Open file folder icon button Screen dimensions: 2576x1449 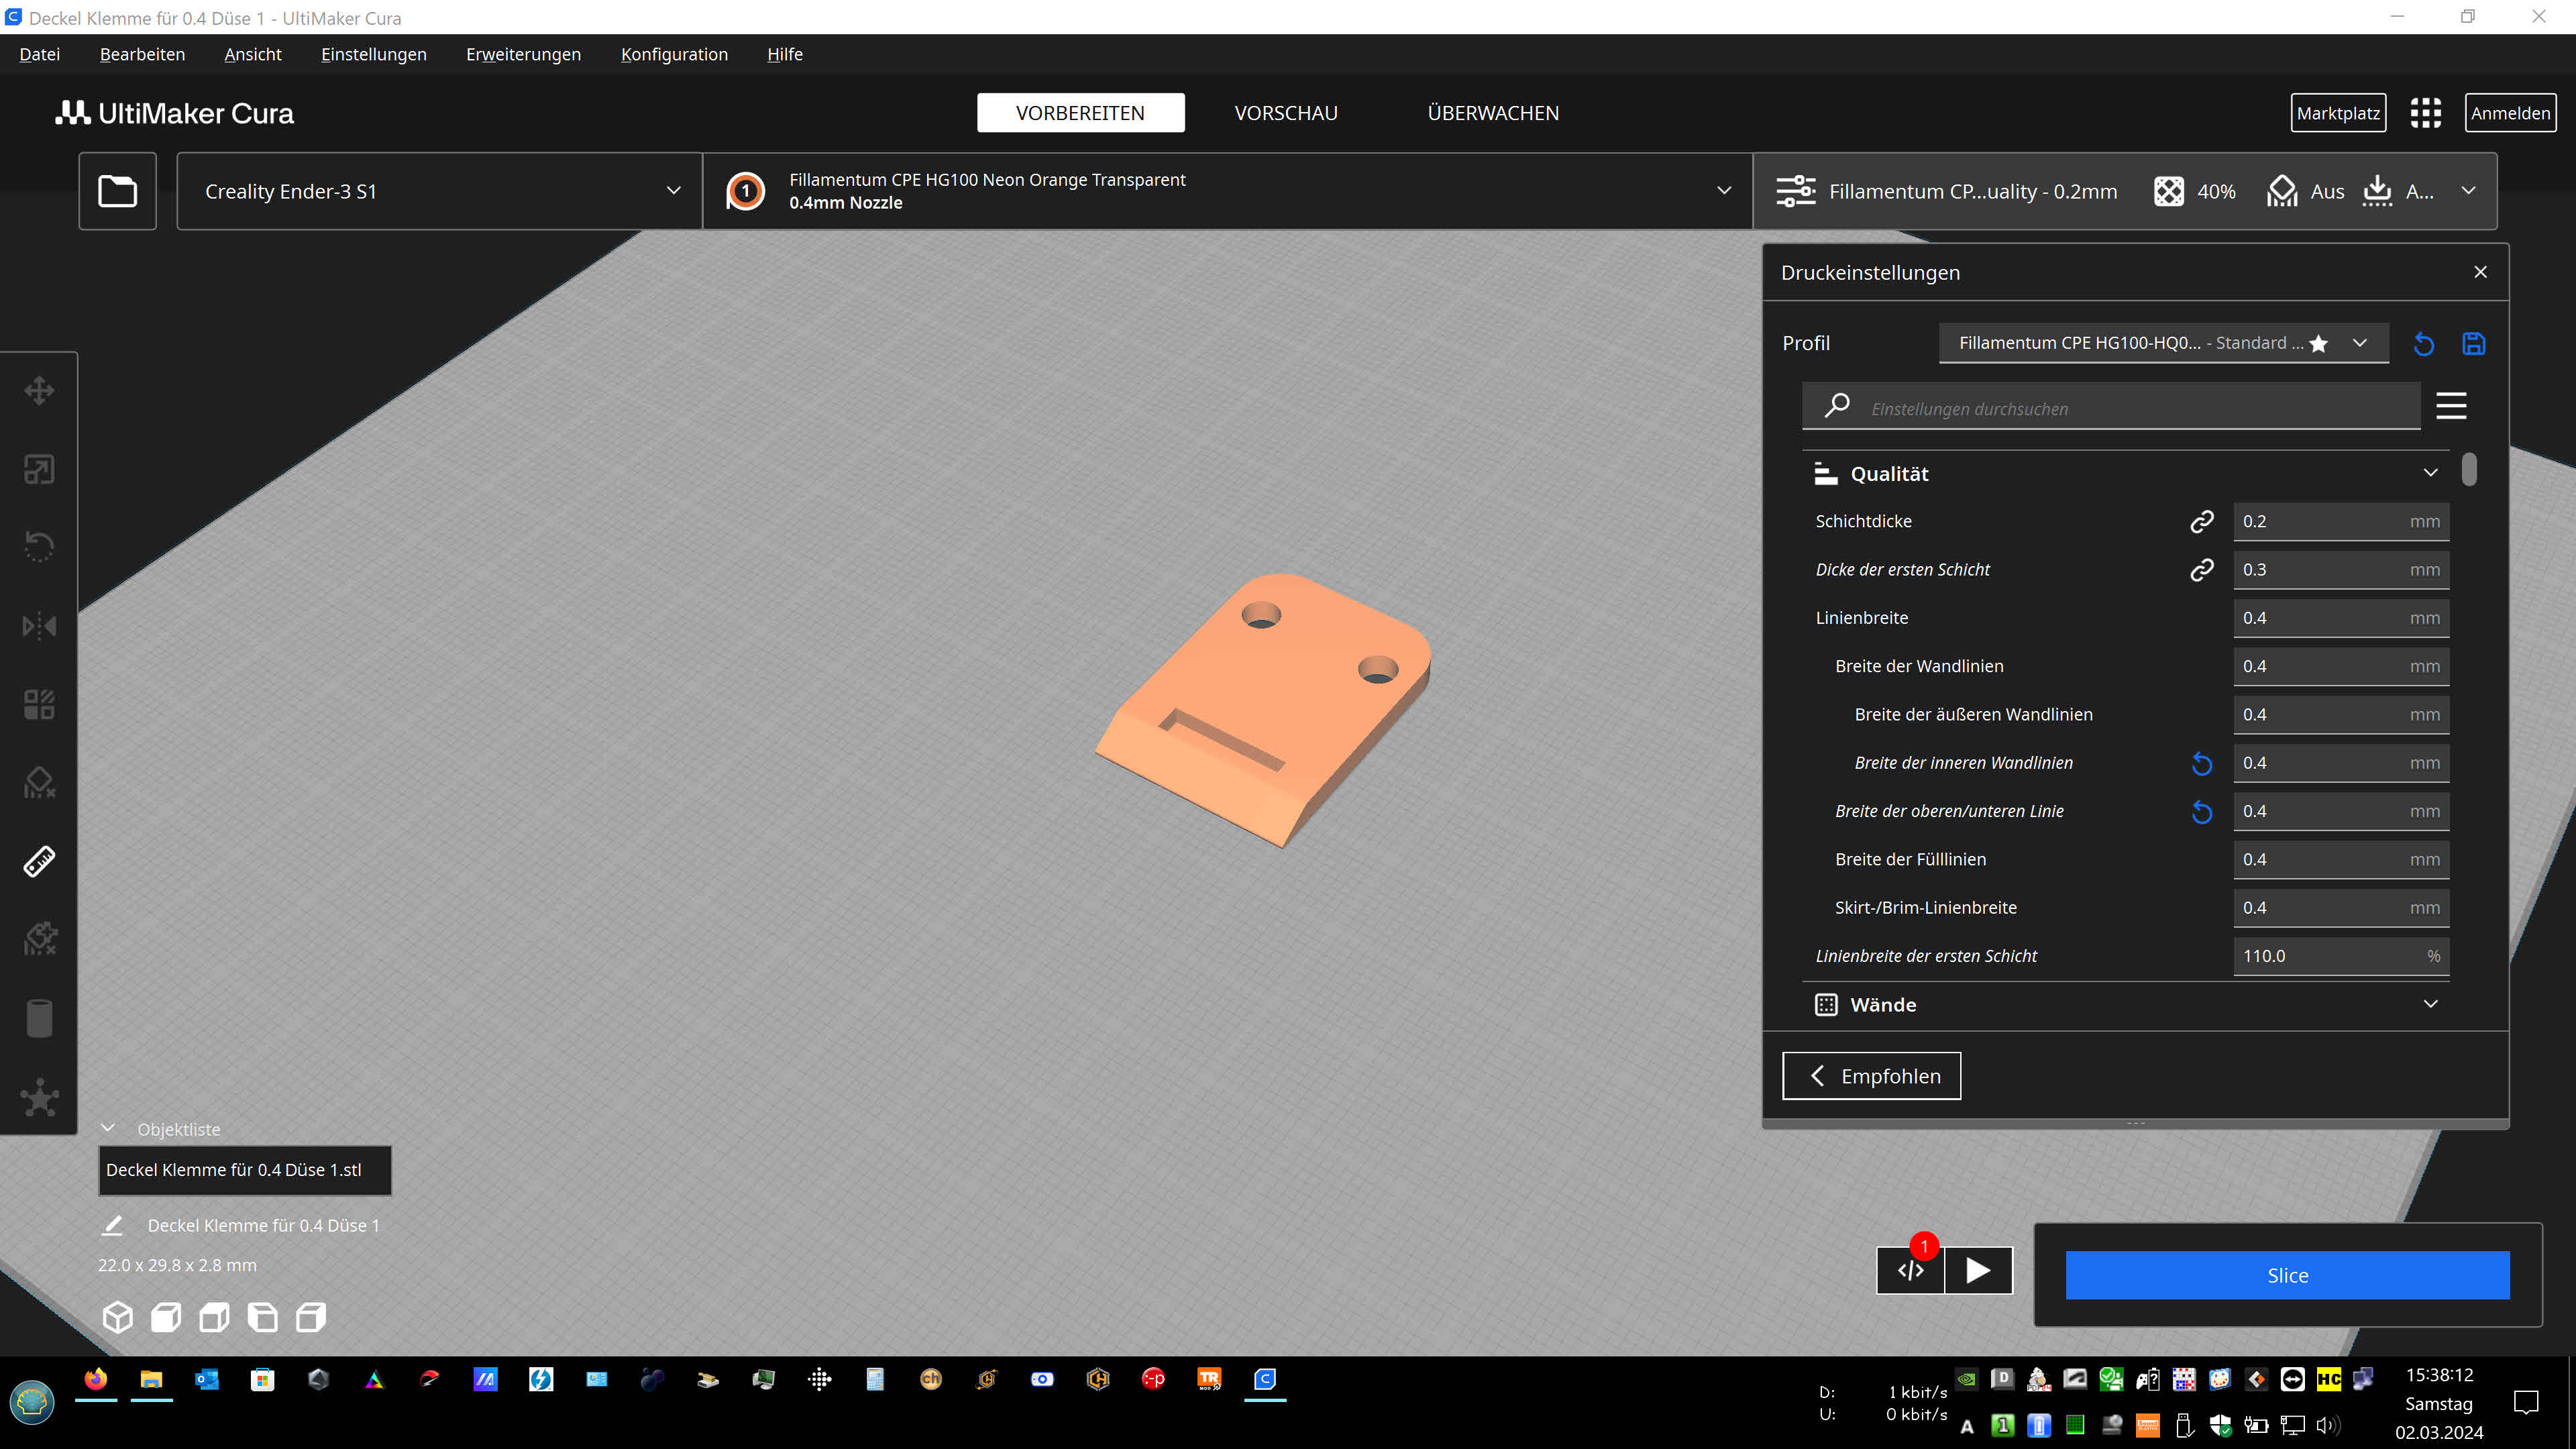(118, 191)
